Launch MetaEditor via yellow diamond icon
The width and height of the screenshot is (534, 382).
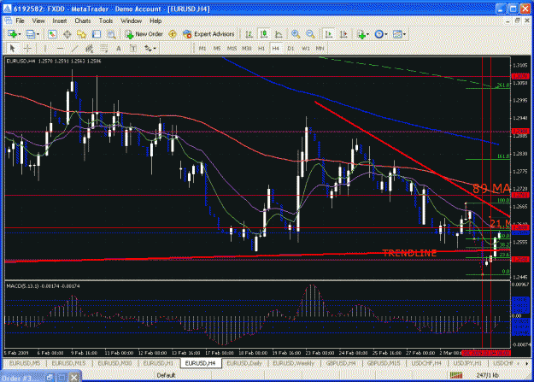pos(173,34)
